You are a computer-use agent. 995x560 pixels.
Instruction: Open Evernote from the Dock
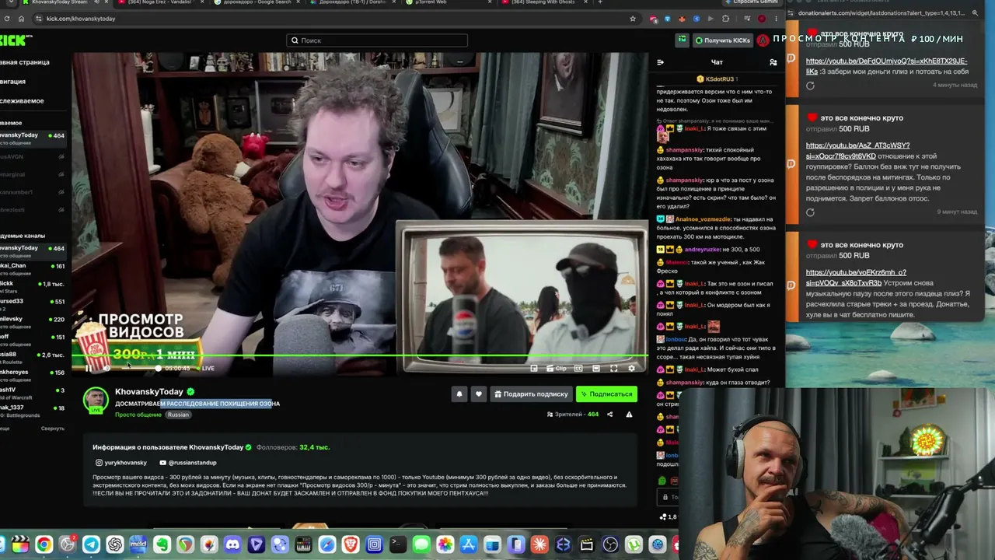tap(162, 544)
